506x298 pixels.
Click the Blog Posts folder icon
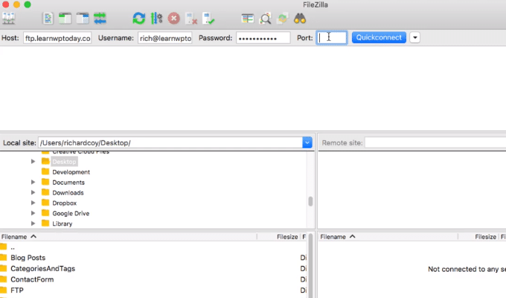click(4, 258)
